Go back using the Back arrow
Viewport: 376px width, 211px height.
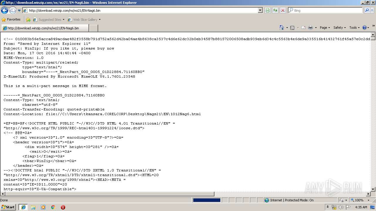point(4,11)
